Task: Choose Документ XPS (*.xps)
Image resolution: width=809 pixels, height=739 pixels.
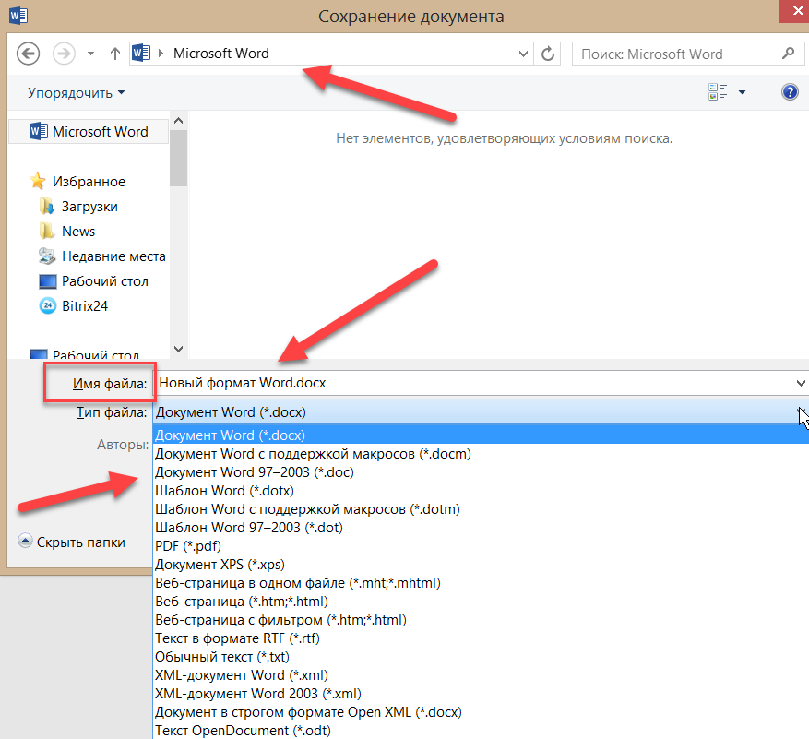Action: (220, 565)
